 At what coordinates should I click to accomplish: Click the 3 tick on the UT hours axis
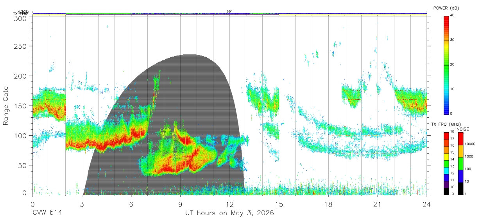[82, 204]
